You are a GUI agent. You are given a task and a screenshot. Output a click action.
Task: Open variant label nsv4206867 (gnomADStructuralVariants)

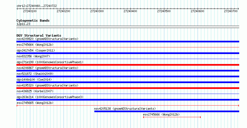(x=47, y=68)
